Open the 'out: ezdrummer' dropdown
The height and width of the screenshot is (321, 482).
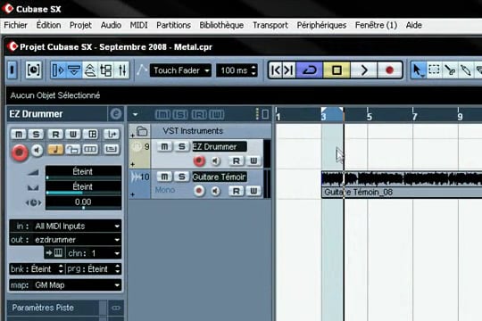65,240
